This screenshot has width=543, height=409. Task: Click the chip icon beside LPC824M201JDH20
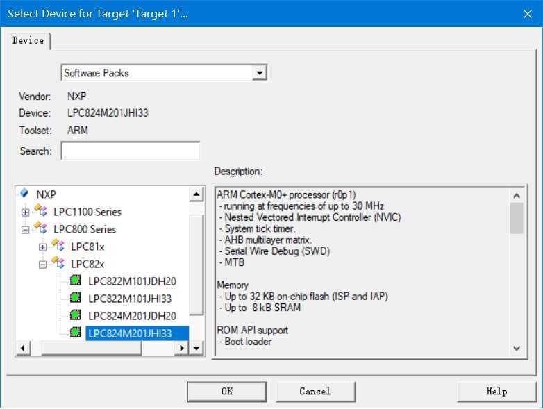75,315
